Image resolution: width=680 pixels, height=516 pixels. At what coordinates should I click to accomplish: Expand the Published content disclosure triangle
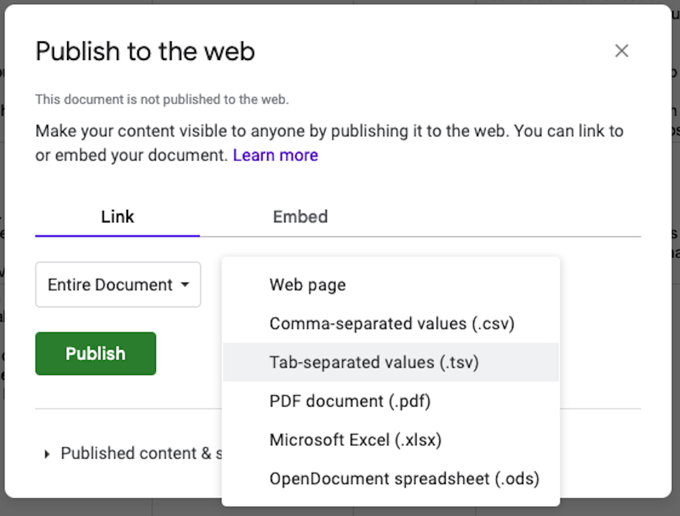coord(46,454)
